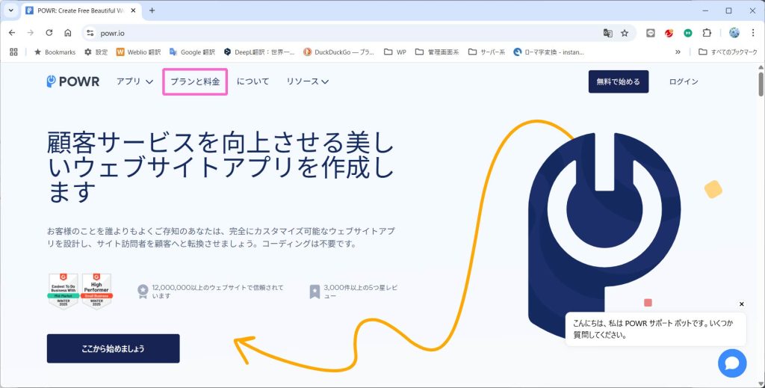
Task: Click the ログイン link
Action: point(684,81)
